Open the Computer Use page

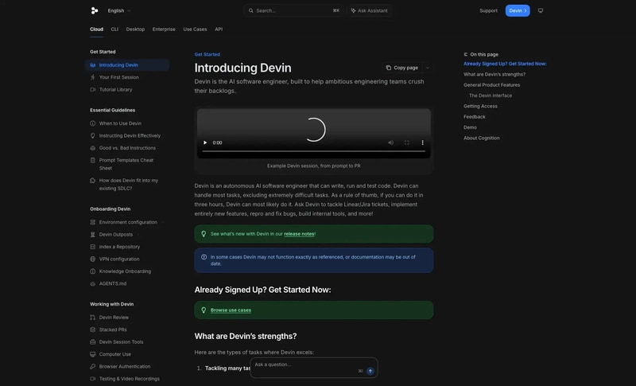(114, 354)
